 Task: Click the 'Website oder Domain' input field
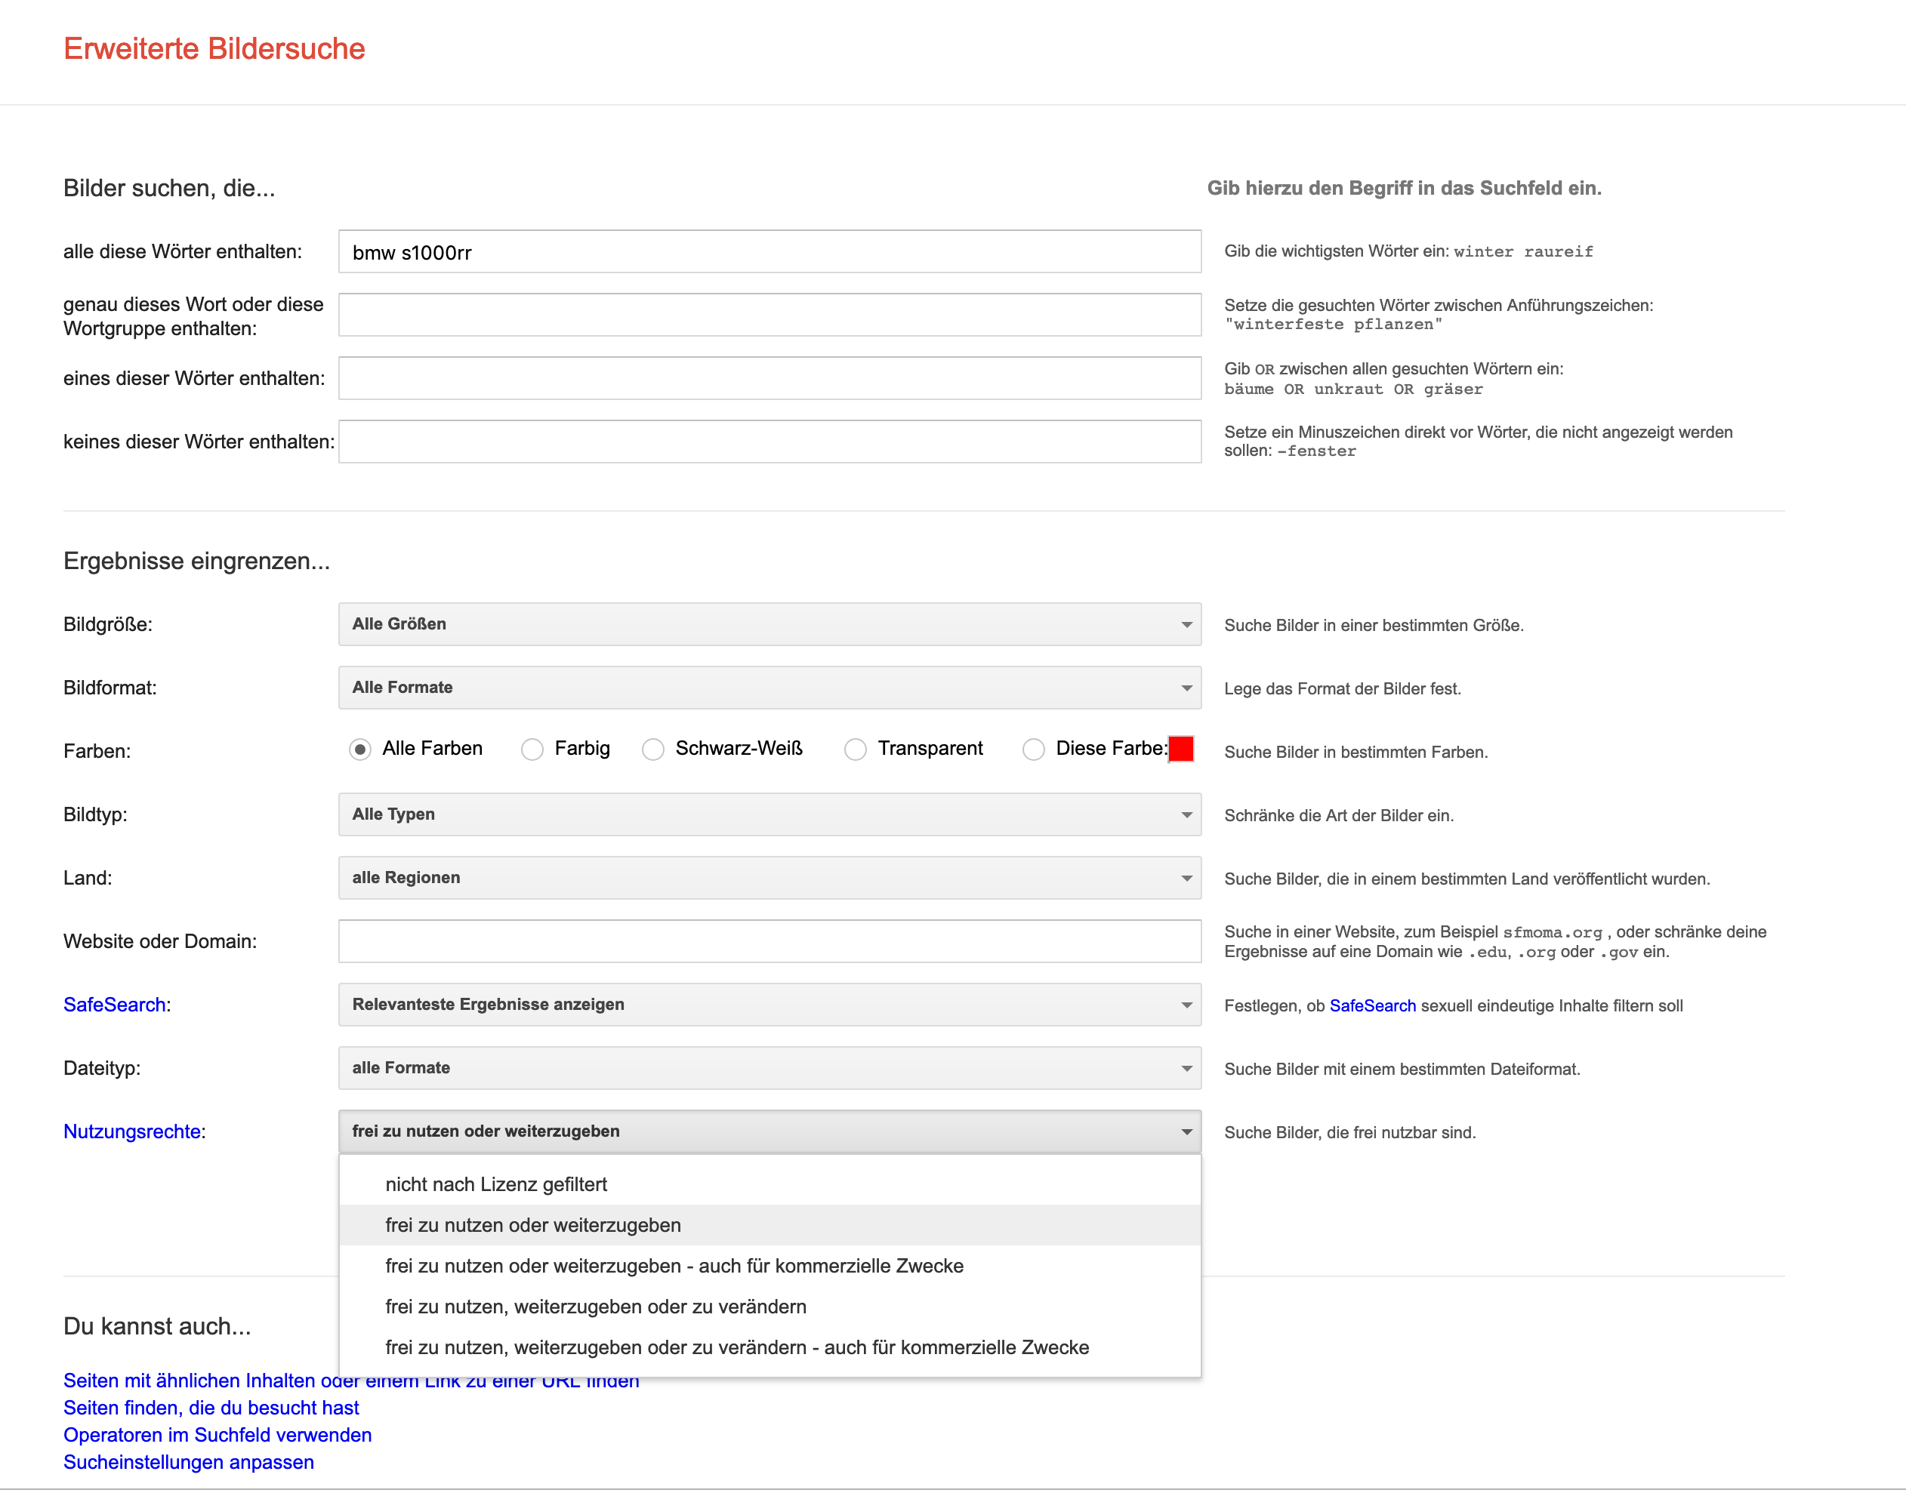coord(769,941)
